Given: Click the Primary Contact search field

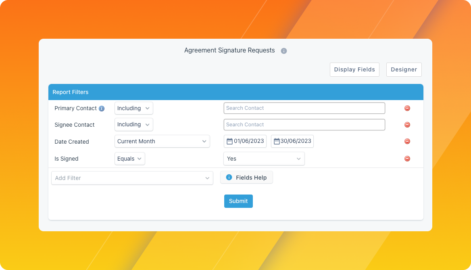Looking at the screenshot, I should (304, 108).
